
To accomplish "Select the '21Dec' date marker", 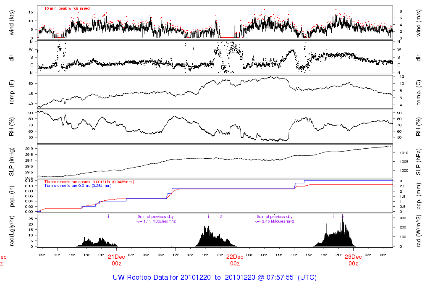I will 116,257.
